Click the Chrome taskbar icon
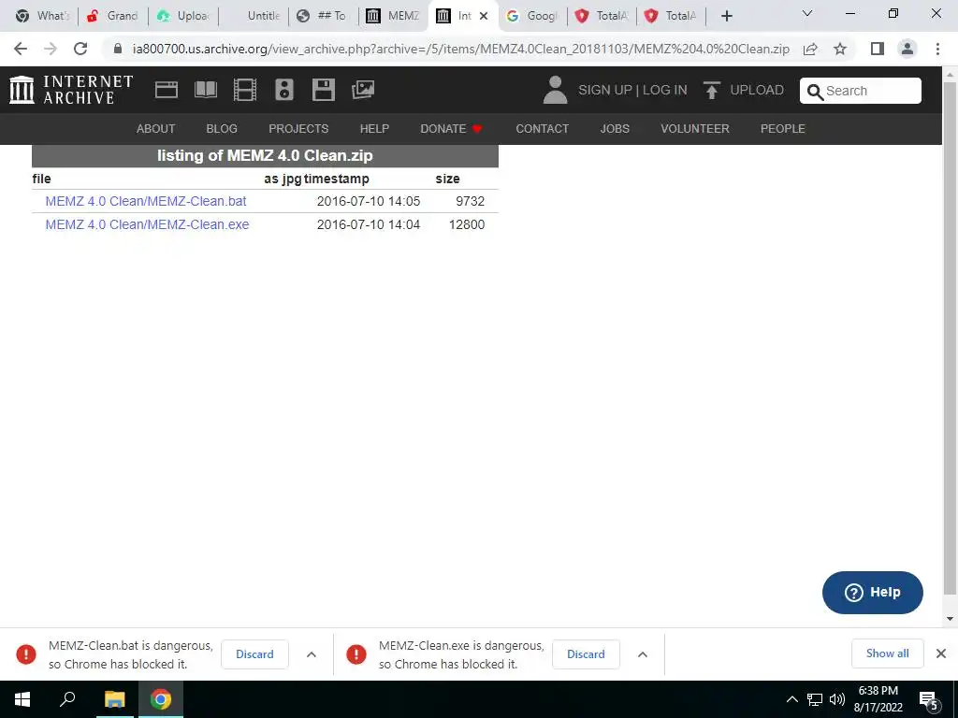This screenshot has width=958, height=718. click(161, 699)
